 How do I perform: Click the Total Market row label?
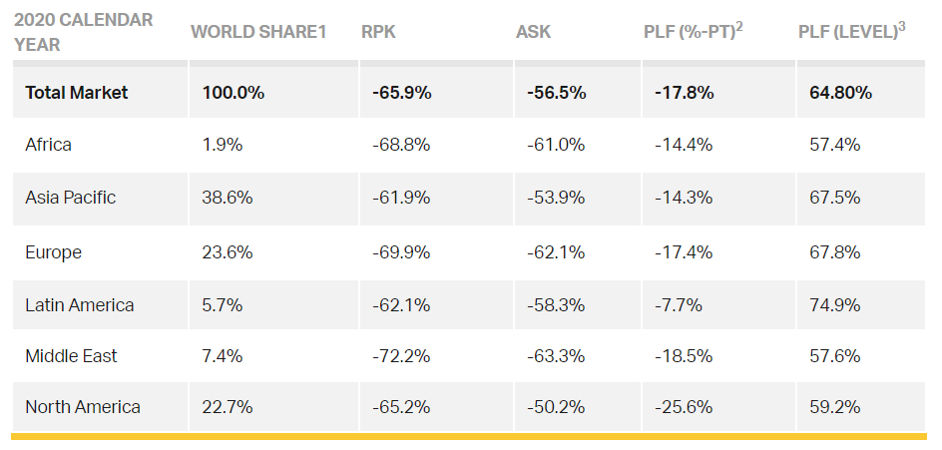[x=77, y=93]
